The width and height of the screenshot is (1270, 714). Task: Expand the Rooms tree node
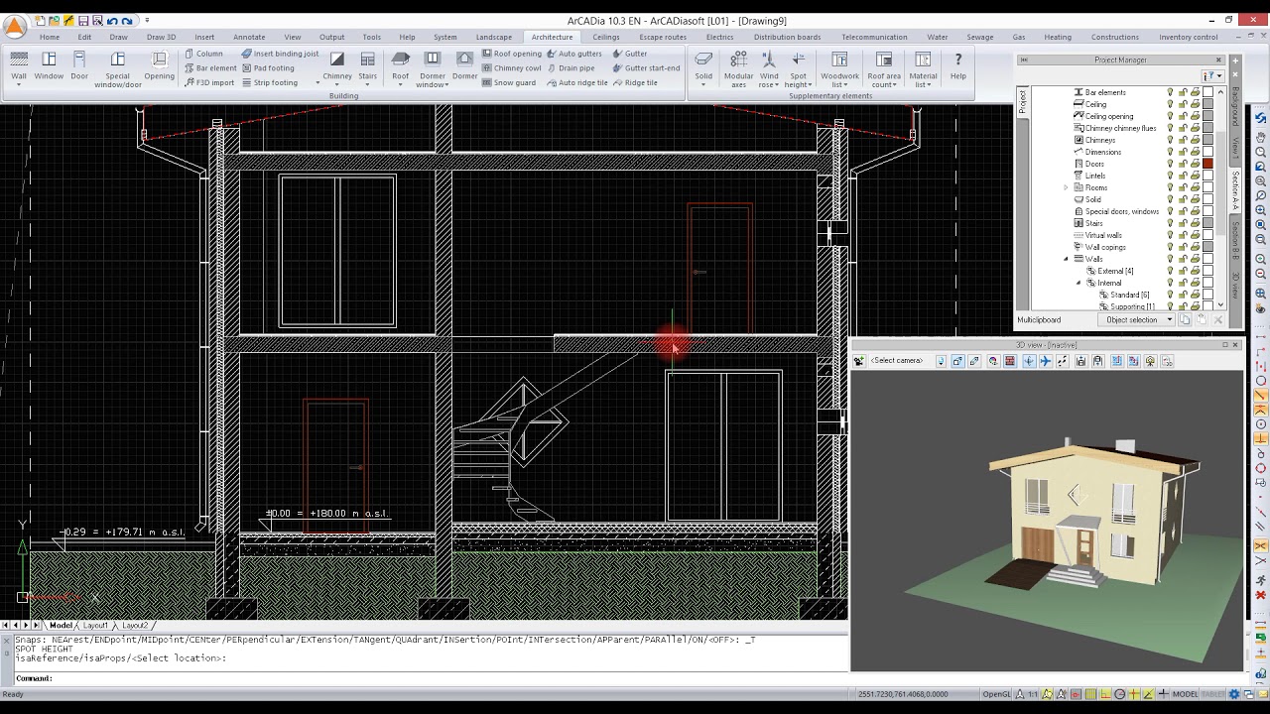[1067, 187]
